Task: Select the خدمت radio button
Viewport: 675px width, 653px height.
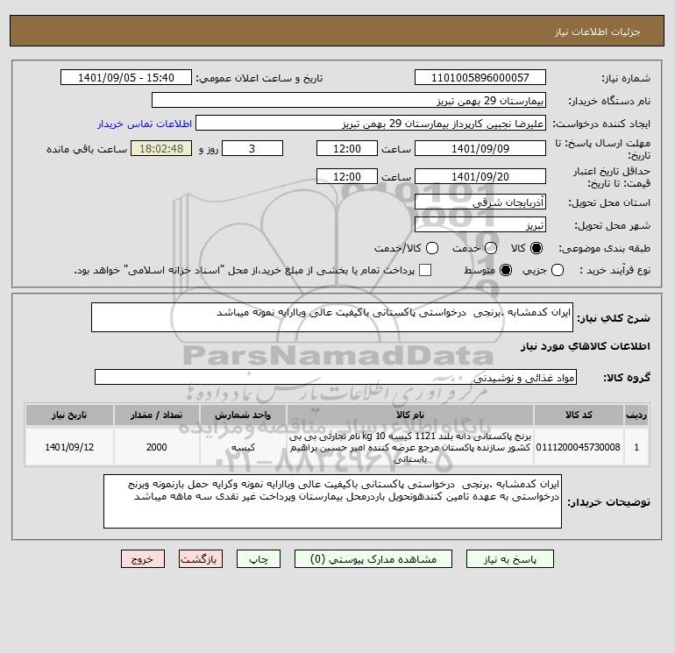Action: click(x=491, y=248)
